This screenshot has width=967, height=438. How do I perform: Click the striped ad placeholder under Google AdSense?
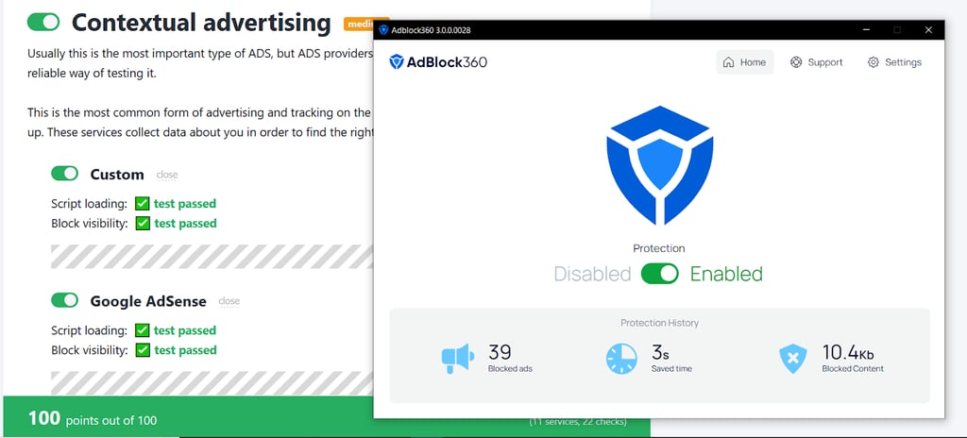(212, 382)
